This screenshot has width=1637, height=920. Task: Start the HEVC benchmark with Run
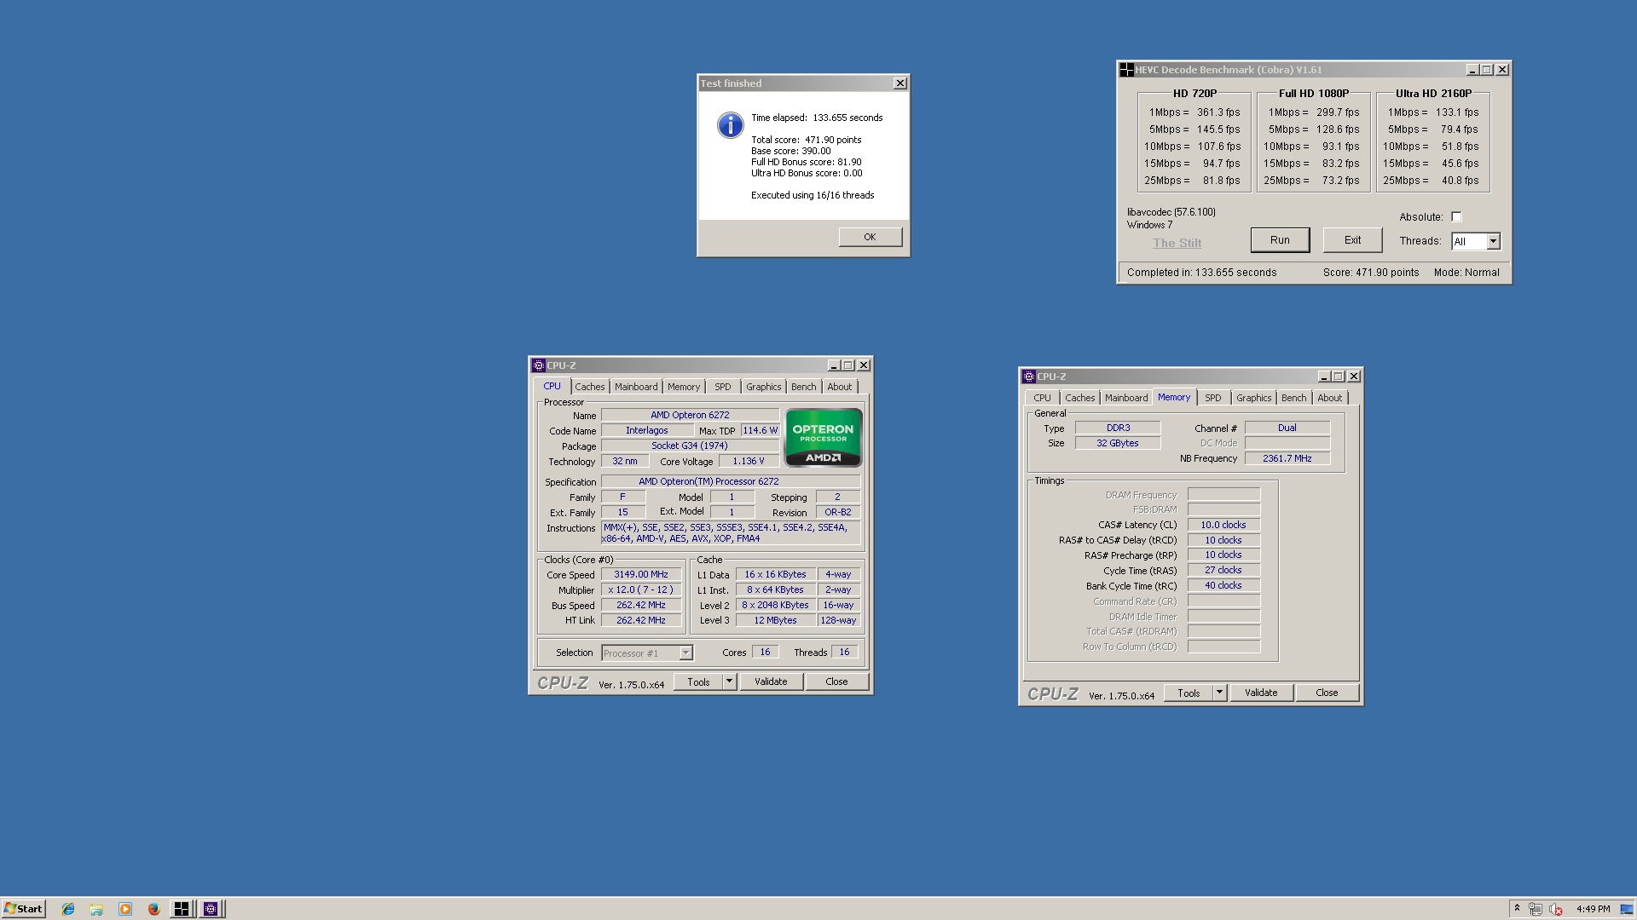[x=1280, y=240]
